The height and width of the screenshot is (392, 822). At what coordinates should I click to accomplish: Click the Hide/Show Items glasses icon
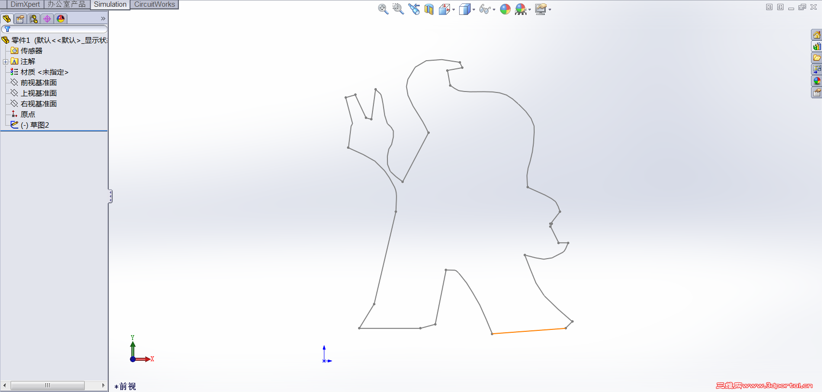pos(485,9)
